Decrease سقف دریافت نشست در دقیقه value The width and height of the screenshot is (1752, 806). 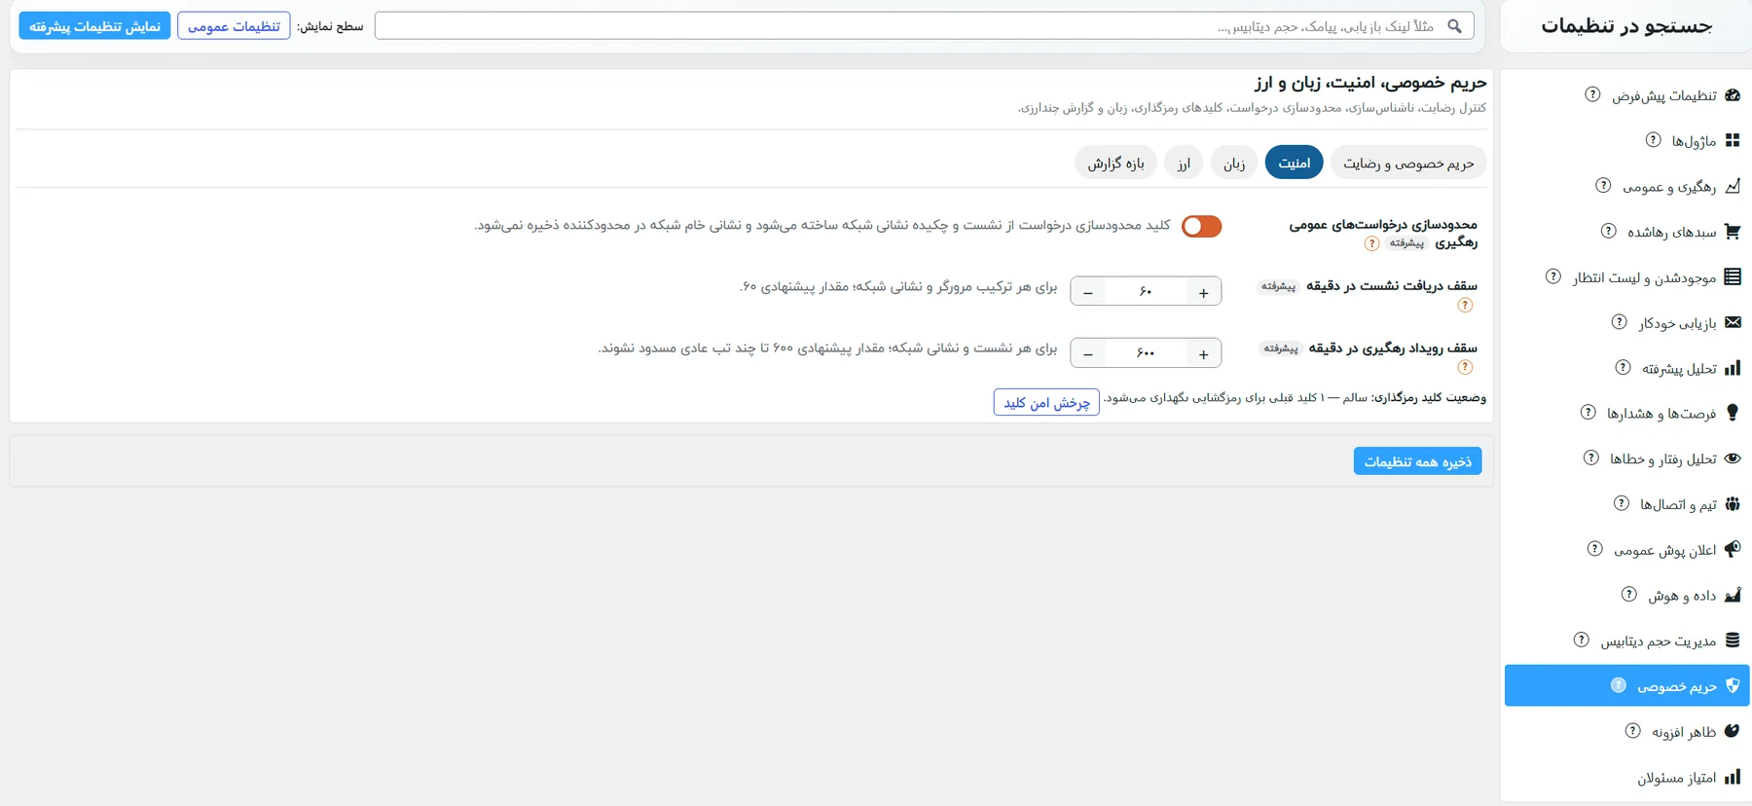tap(1088, 291)
